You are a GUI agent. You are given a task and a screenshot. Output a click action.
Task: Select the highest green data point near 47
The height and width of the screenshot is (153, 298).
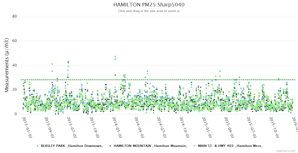115,57
